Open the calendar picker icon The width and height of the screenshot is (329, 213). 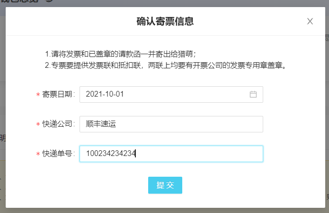[x=253, y=94]
